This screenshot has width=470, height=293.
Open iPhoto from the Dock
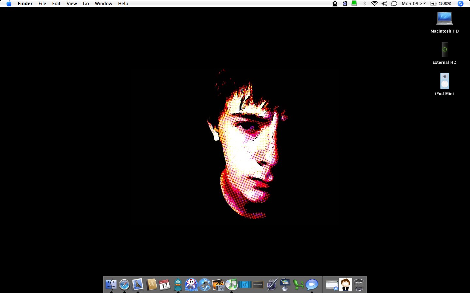(218, 285)
